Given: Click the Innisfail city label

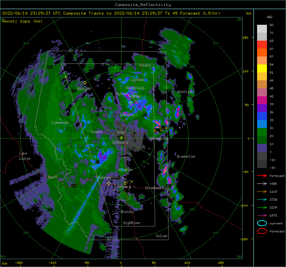Looking at the screenshot, I should pyautogui.click(x=128, y=115).
